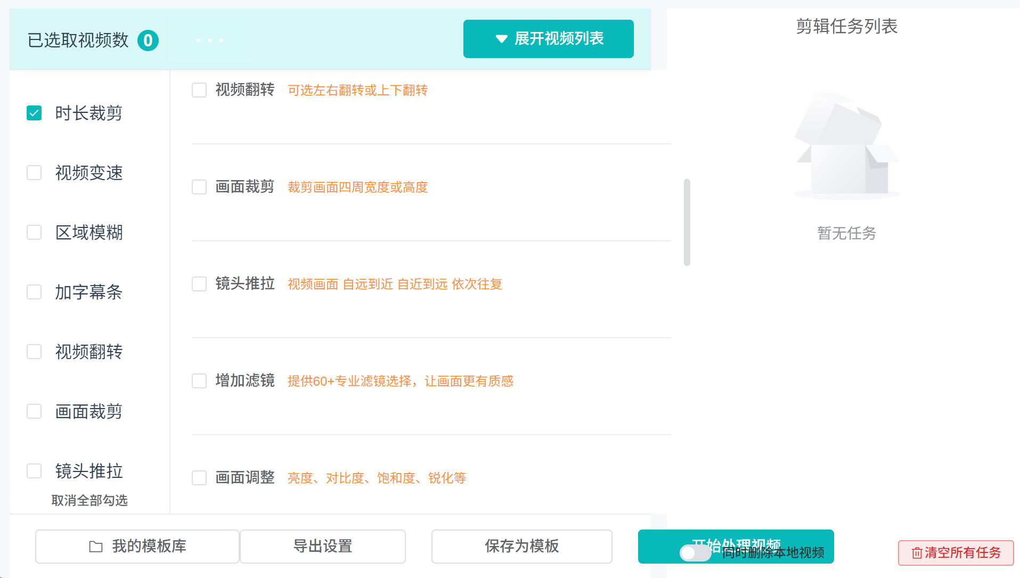Enable the 画面裁剪 checkbox in main panel
This screenshot has width=1020, height=578.
click(x=199, y=187)
